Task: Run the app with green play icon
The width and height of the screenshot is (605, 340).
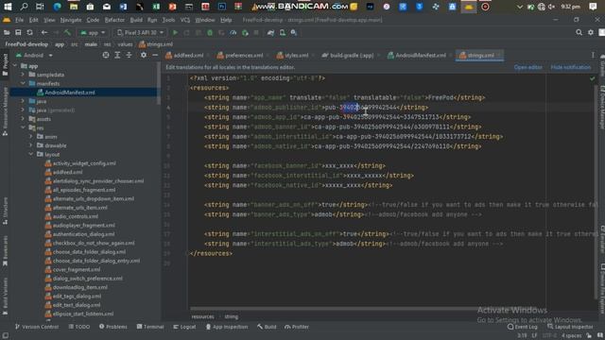Action: click(x=175, y=33)
